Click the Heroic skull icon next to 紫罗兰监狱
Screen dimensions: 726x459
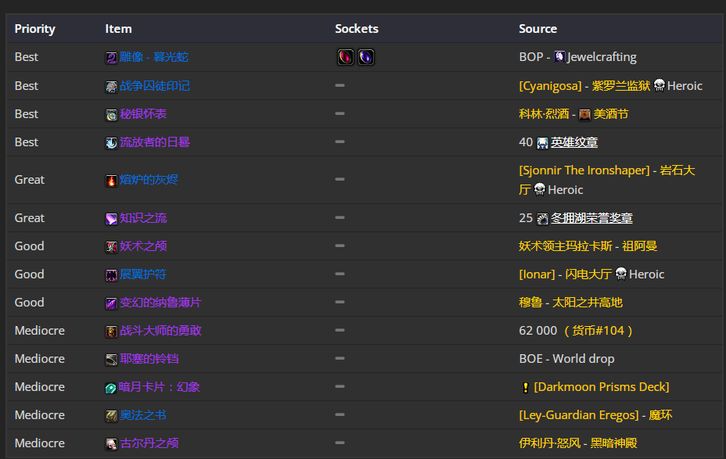(660, 85)
